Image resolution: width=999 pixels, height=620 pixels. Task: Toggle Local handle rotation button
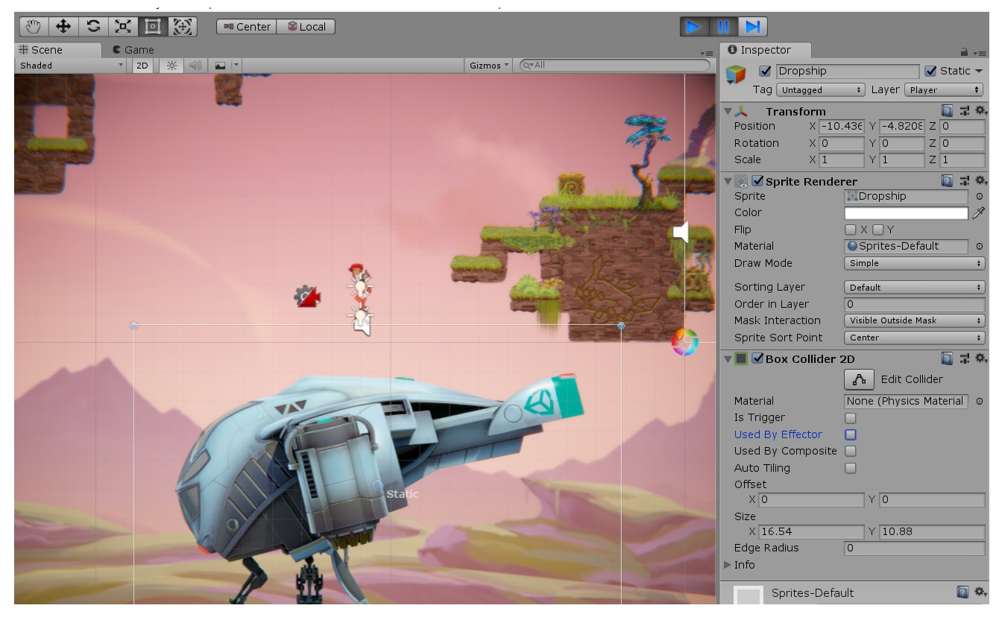click(x=306, y=27)
